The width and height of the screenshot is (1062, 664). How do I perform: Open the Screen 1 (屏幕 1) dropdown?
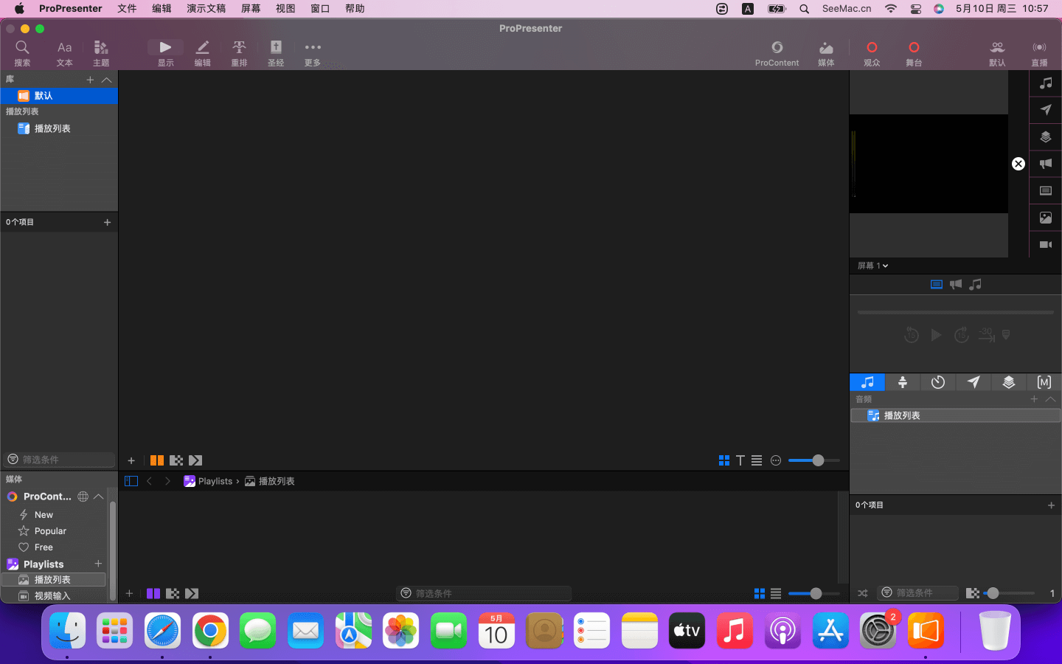(x=872, y=266)
